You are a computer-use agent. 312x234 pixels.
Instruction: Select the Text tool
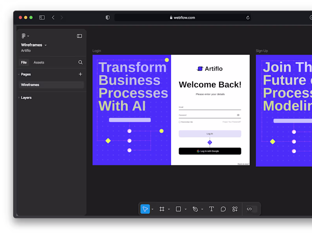211,209
